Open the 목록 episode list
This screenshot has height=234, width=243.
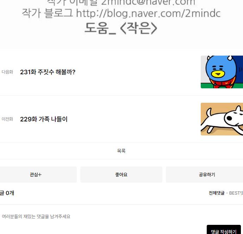tap(122, 151)
